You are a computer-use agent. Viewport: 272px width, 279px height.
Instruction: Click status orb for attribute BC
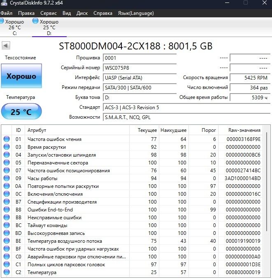7,225
